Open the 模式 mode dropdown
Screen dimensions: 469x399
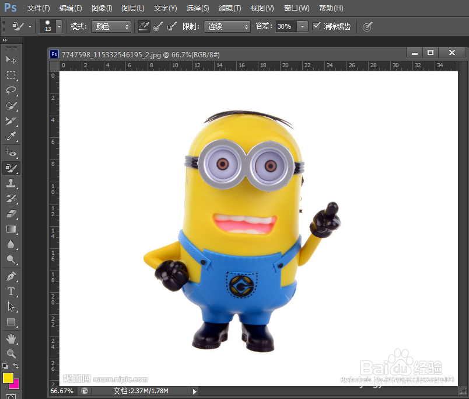click(x=111, y=26)
